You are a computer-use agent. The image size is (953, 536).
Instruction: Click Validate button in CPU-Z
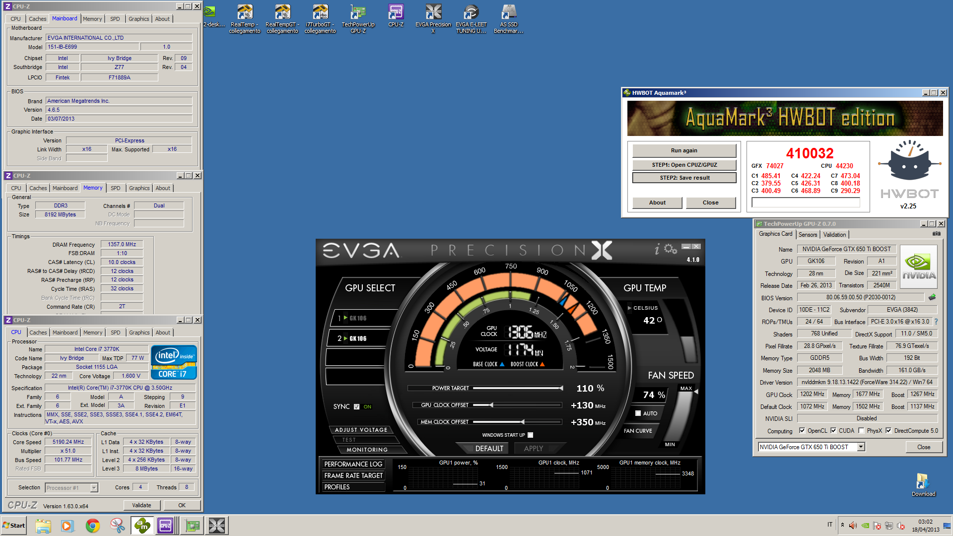pyautogui.click(x=141, y=505)
